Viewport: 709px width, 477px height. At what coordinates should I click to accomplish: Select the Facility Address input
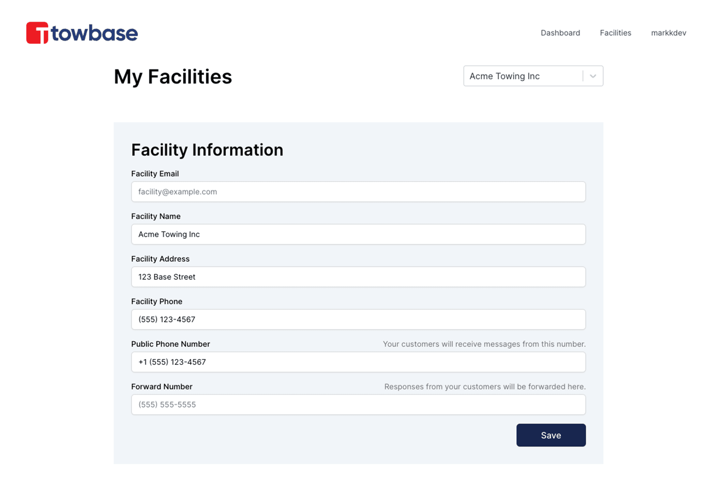pyautogui.click(x=358, y=277)
